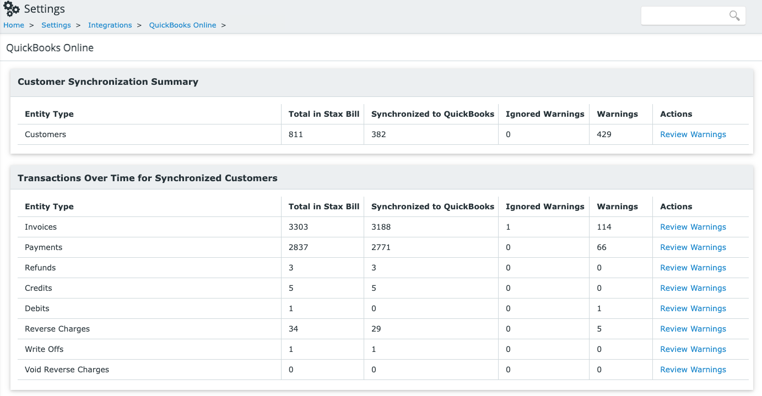
Task: Review Warnings for Reverse Charges row
Action: (693, 329)
